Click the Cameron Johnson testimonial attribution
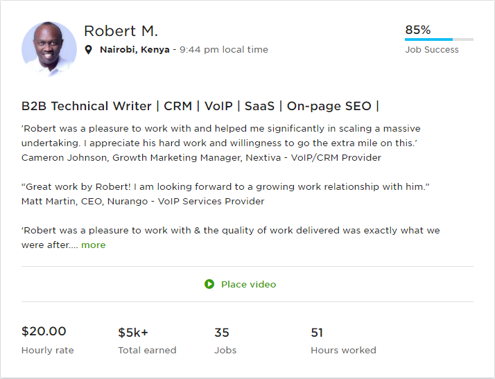 pyautogui.click(x=201, y=157)
